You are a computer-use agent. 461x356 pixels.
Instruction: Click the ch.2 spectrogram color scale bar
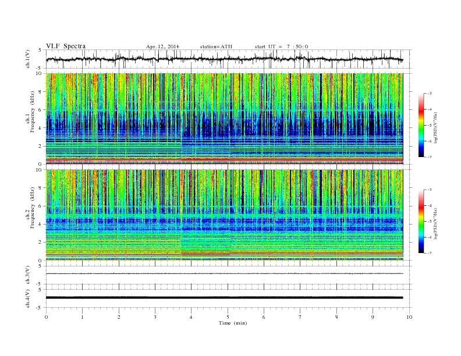421,222
